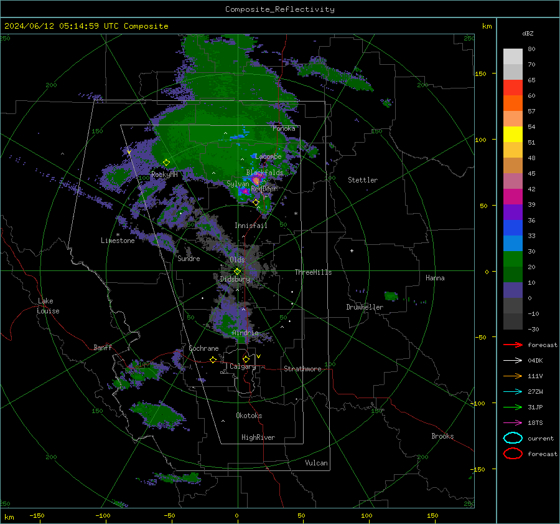Select the 54 dBZ yellow color swatch
The height and width of the screenshot is (524, 560).
[x=513, y=135]
